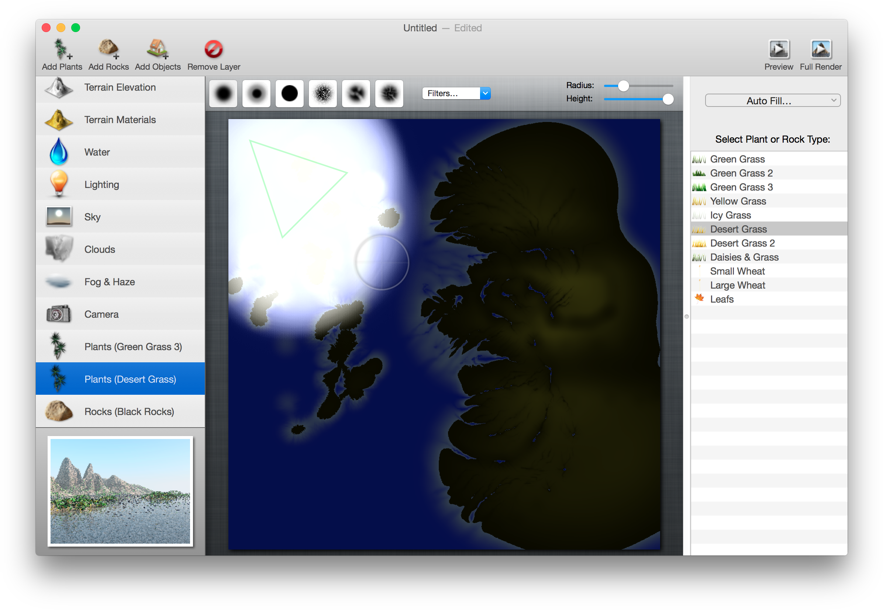The height and width of the screenshot is (610, 883).
Task: Select the scattered noise brush shape
Action: (x=322, y=93)
